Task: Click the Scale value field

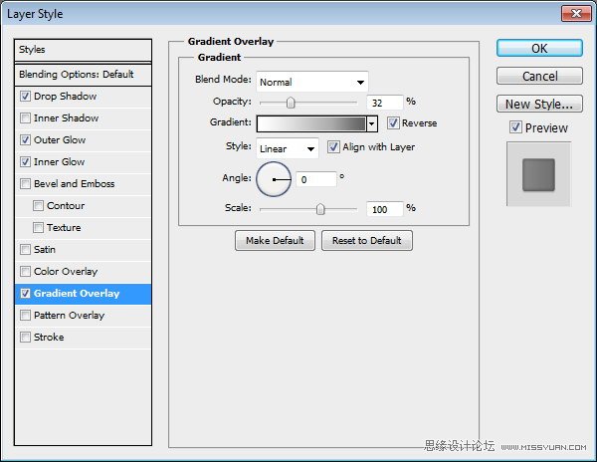Action: coord(384,209)
